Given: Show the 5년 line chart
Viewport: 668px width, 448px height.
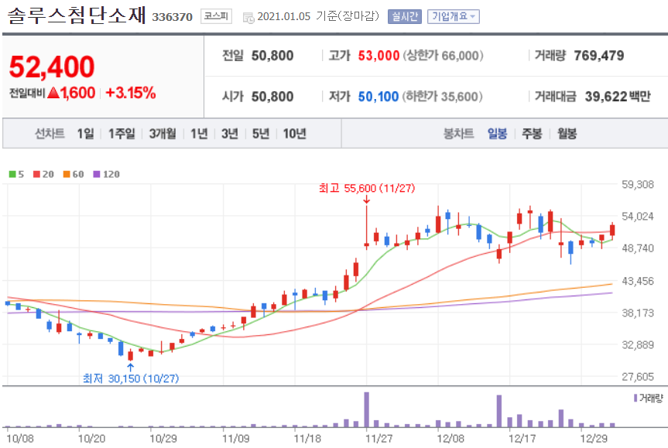Looking at the screenshot, I should click(x=261, y=134).
